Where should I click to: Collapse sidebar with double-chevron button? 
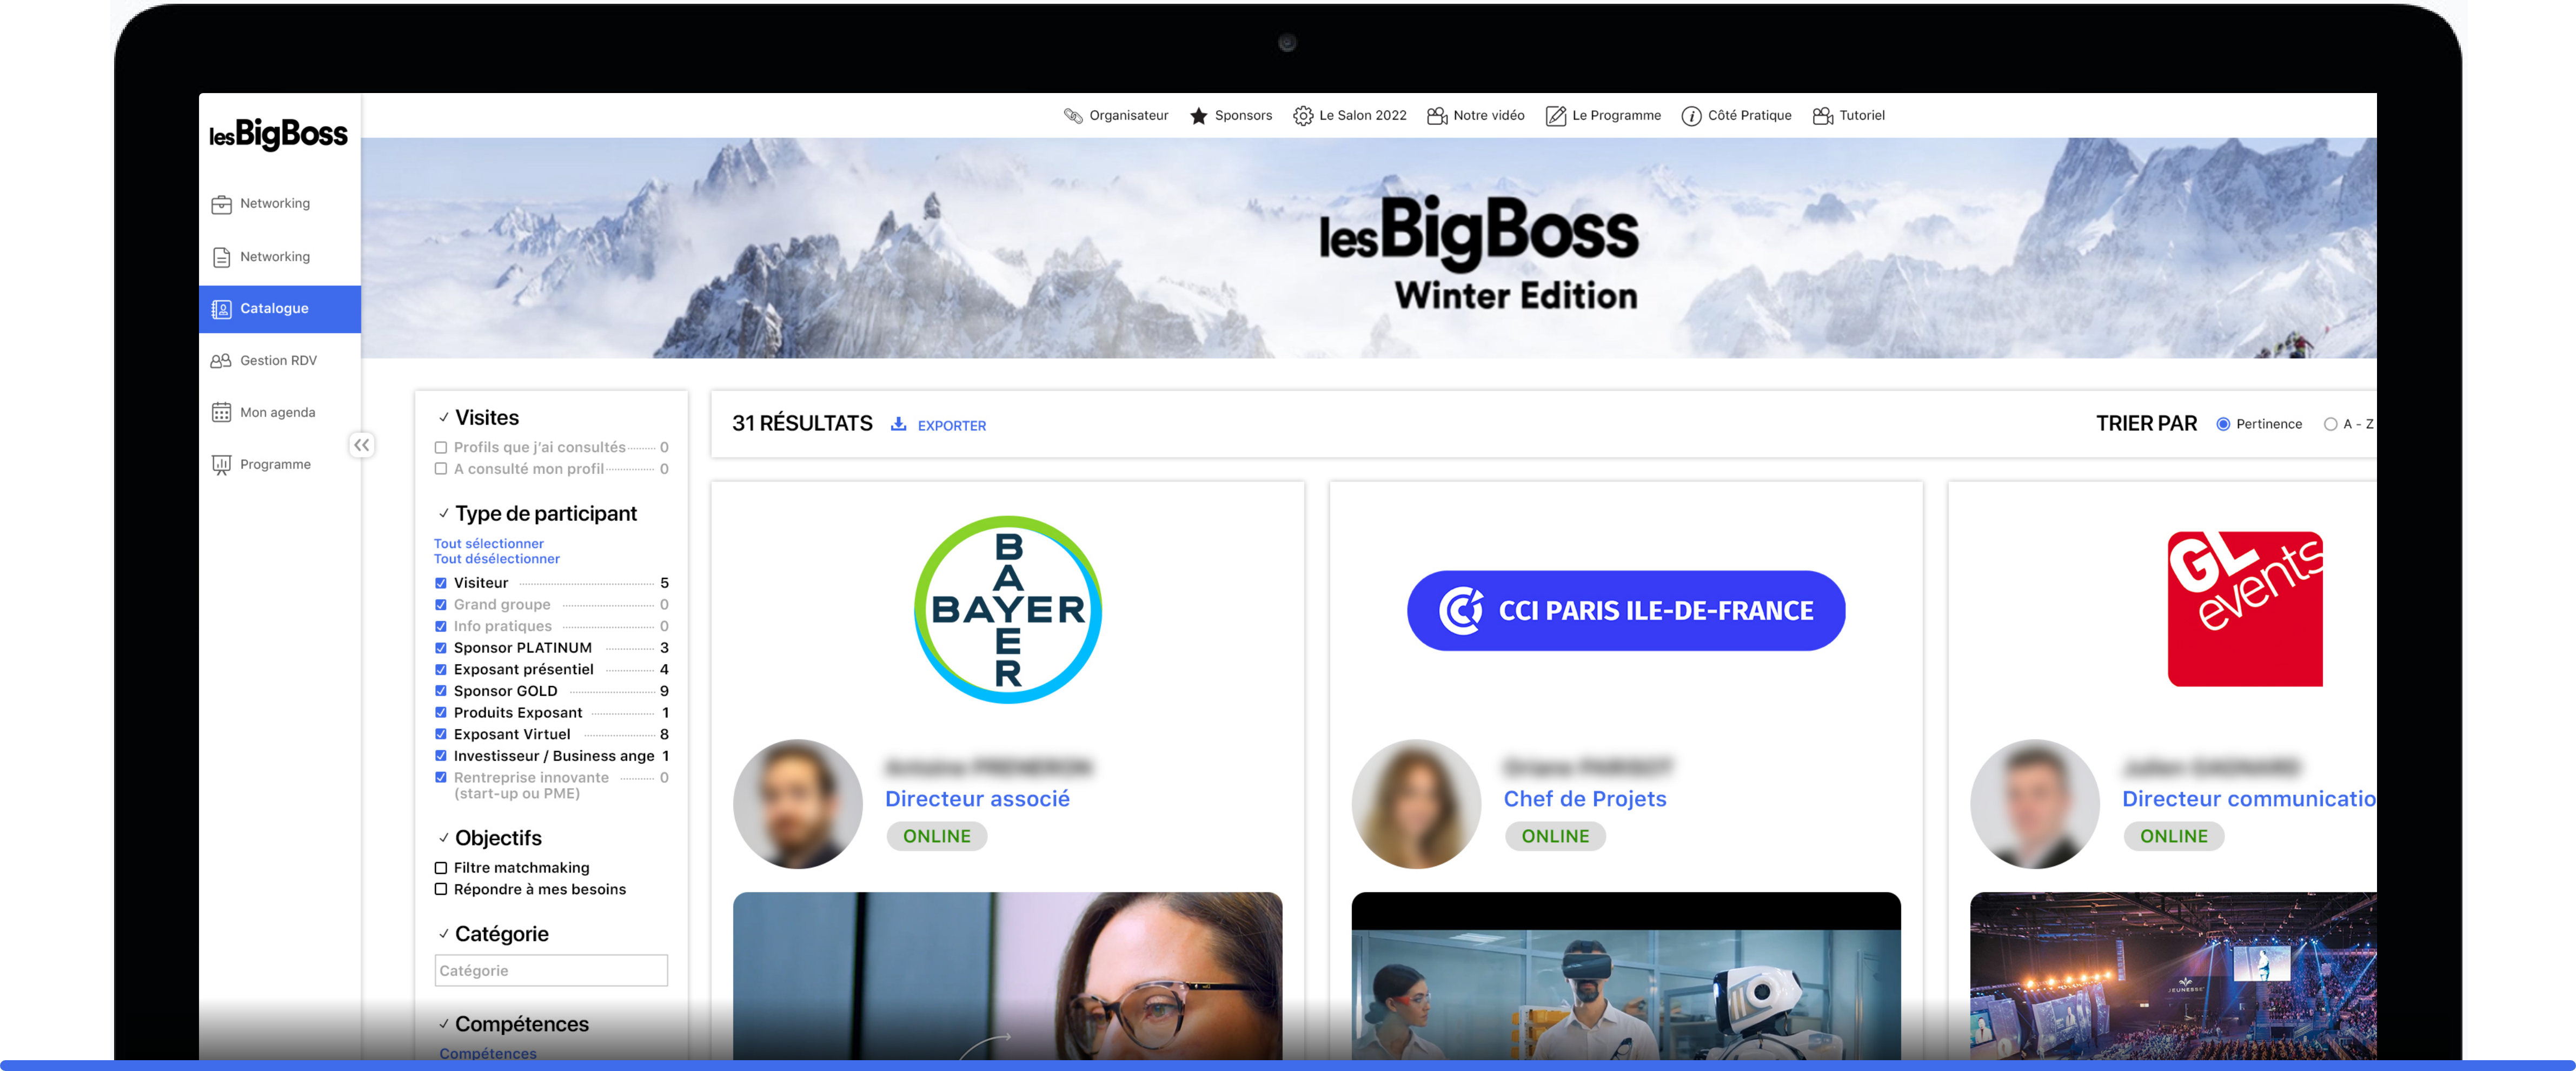point(362,445)
